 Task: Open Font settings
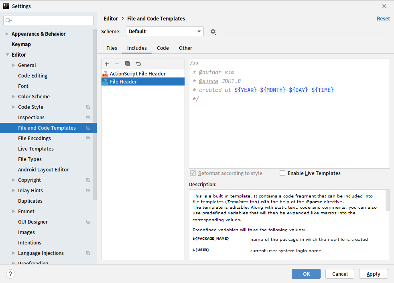[x=23, y=86]
